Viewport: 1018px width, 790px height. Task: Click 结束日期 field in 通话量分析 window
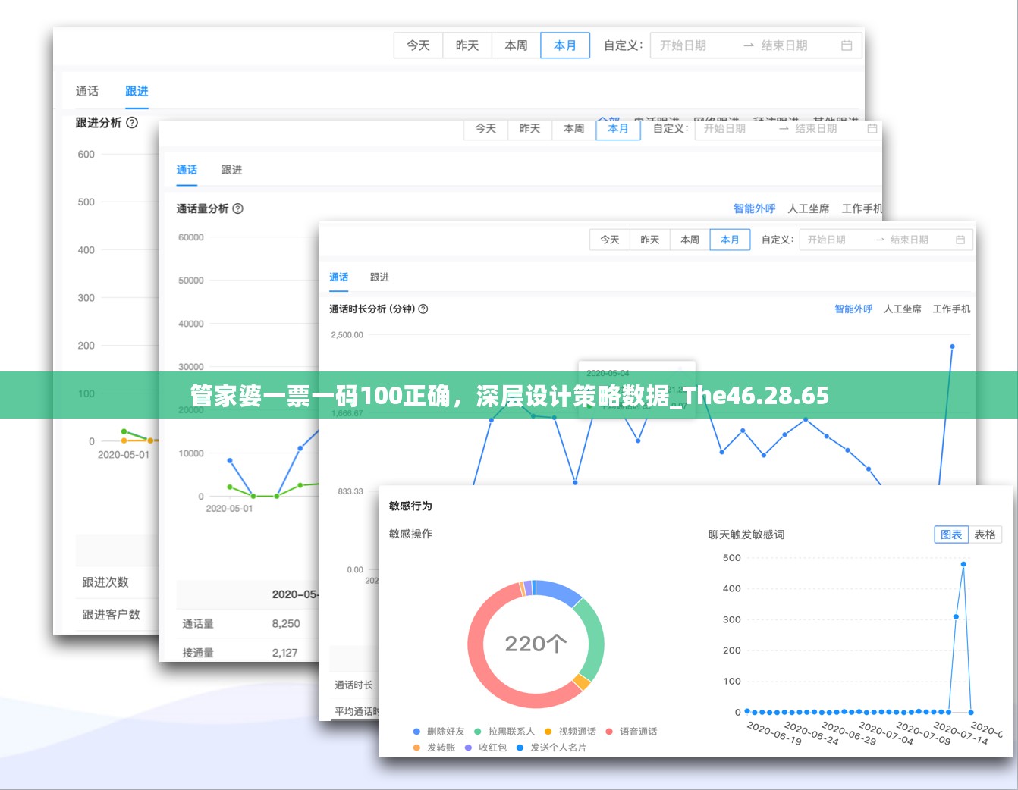coord(816,129)
